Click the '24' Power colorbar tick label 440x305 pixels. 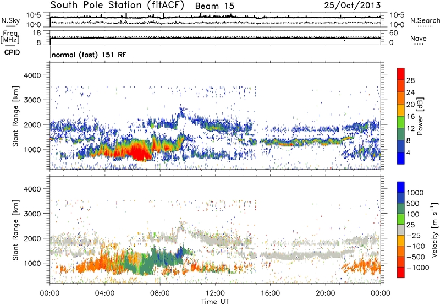click(410, 92)
